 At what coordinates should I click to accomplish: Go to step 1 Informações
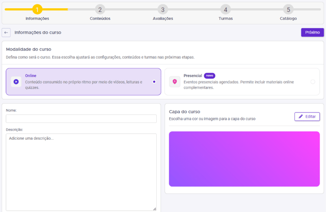(37, 10)
